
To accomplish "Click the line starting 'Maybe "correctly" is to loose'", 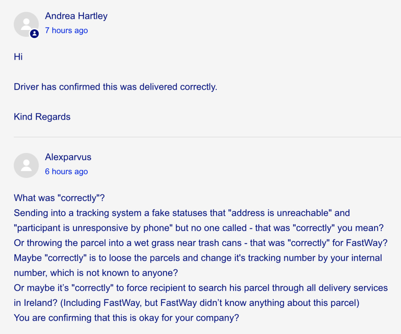I will pos(198,258).
